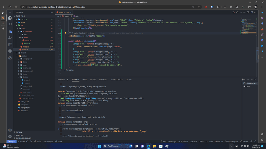Image resolution: width=266 pixels, height=149 pixels.
Task: Click the split editor right icon
Action: (x=252, y=12)
